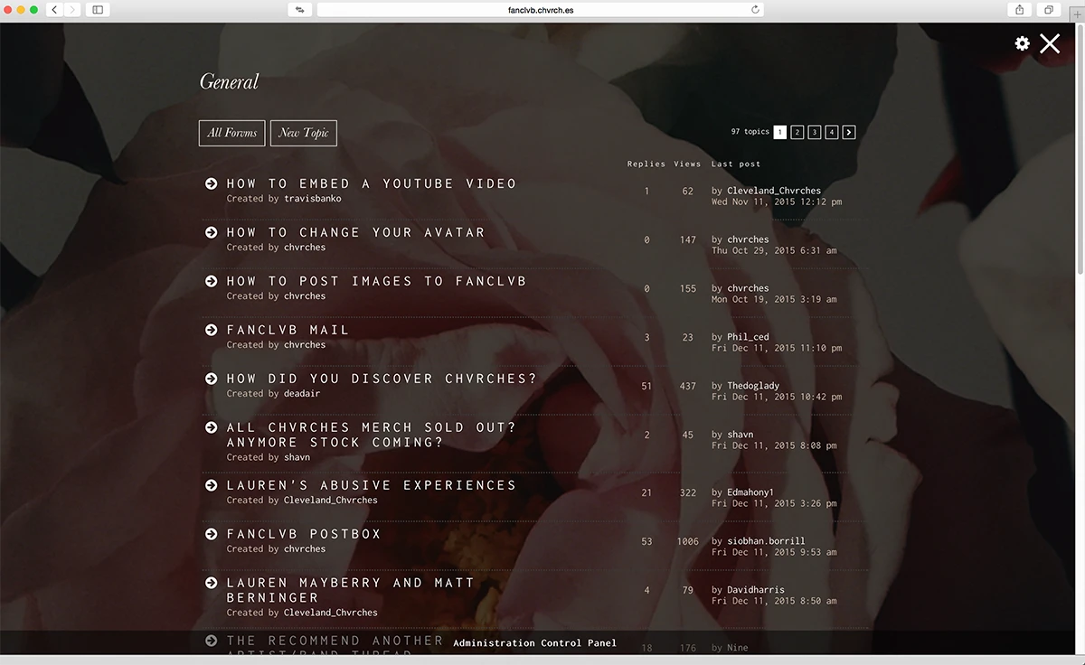Click date 'Fri Dec 11, 2015 8:50 am'

[774, 601]
